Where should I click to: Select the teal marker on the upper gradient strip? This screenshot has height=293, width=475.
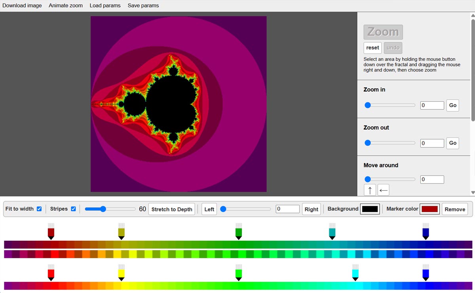coord(332,230)
